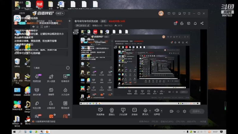Open 斗鱼直播伴侣使用教程 tutorial link
The width and height of the screenshot is (238, 134).
tap(45, 121)
